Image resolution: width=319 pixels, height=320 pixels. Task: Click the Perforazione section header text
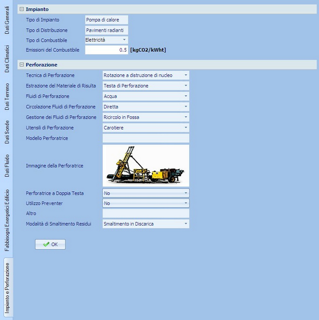click(41, 64)
